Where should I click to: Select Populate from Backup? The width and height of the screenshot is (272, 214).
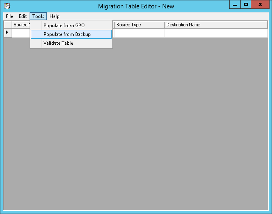pyautogui.click(x=67, y=34)
